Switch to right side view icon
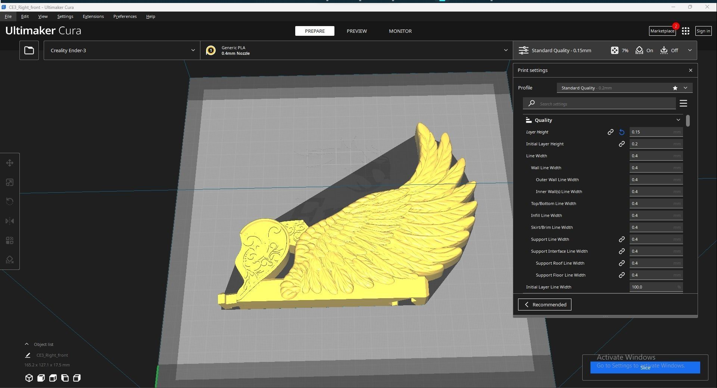Screen dimensions: 717x388 77,378
